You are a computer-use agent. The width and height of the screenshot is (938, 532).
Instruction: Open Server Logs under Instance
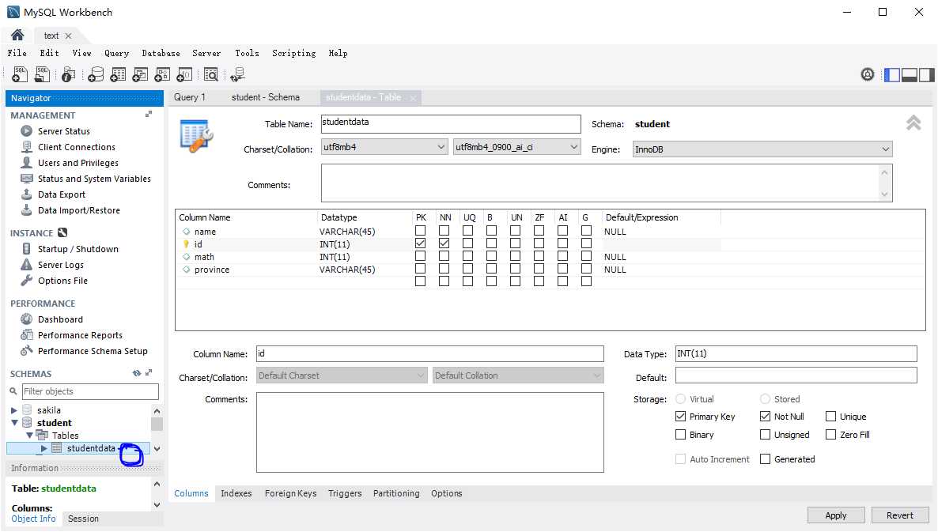coord(60,265)
